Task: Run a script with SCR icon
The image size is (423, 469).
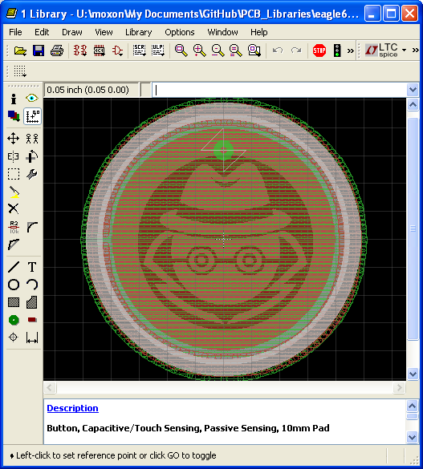Action: pos(139,51)
